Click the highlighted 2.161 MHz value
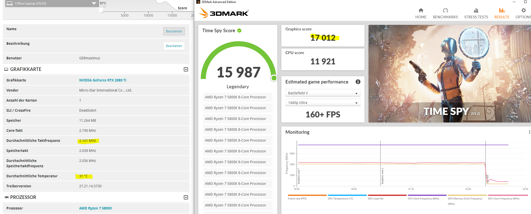This screenshot has width=531, height=214. point(87,141)
